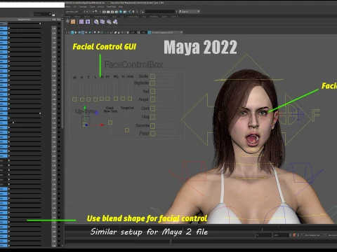337x252 pixels.
Task: Select the Disg control box
Action: tap(152, 117)
